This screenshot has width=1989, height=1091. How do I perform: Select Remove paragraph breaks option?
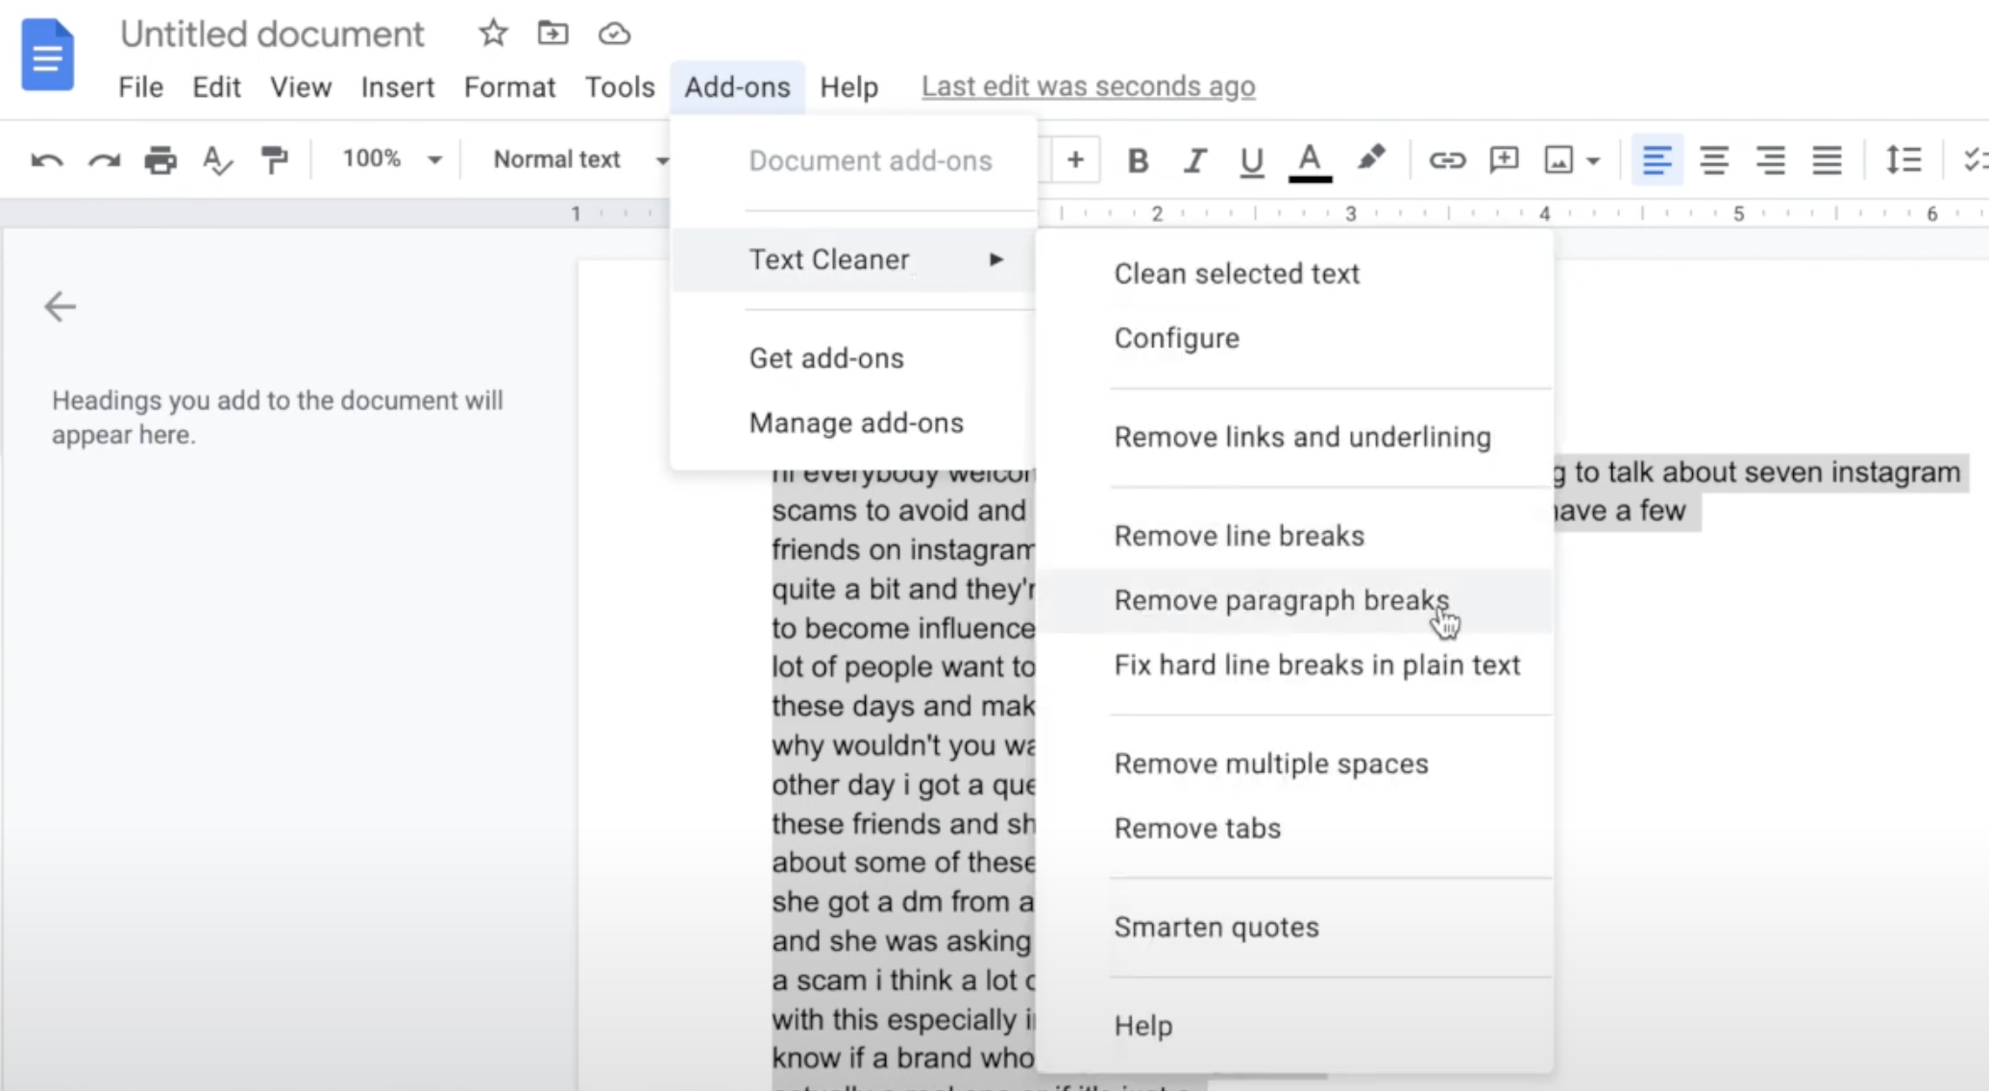(1281, 600)
